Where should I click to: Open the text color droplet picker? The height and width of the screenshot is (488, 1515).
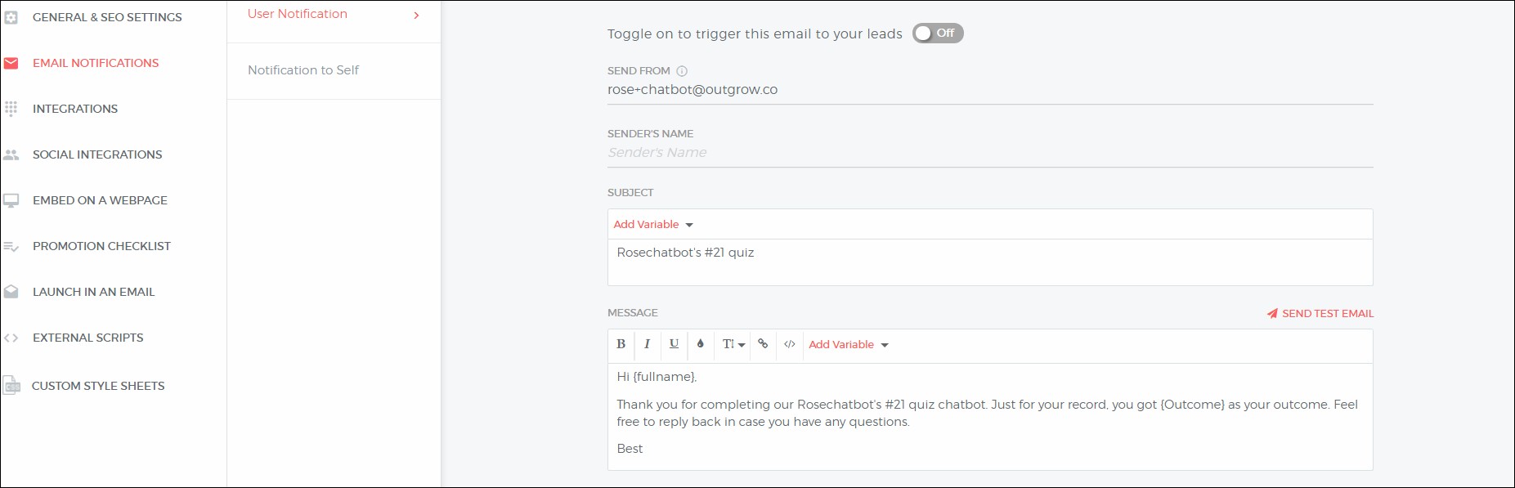(x=701, y=344)
